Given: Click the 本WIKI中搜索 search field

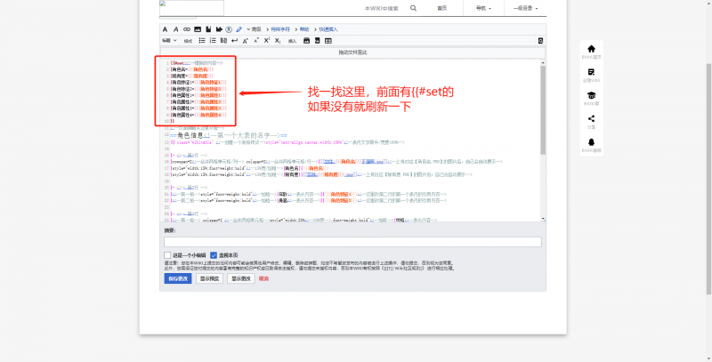Looking at the screenshot, I should pos(382,8).
